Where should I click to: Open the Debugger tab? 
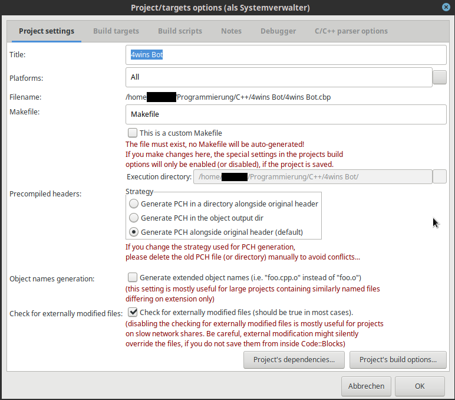coord(278,31)
